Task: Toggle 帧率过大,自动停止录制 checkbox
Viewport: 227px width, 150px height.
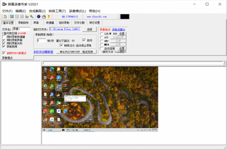Action: click(x=61, y=46)
